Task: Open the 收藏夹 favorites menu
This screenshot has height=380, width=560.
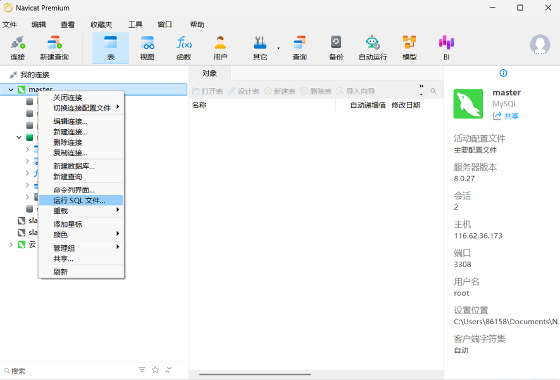Action: point(101,25)
